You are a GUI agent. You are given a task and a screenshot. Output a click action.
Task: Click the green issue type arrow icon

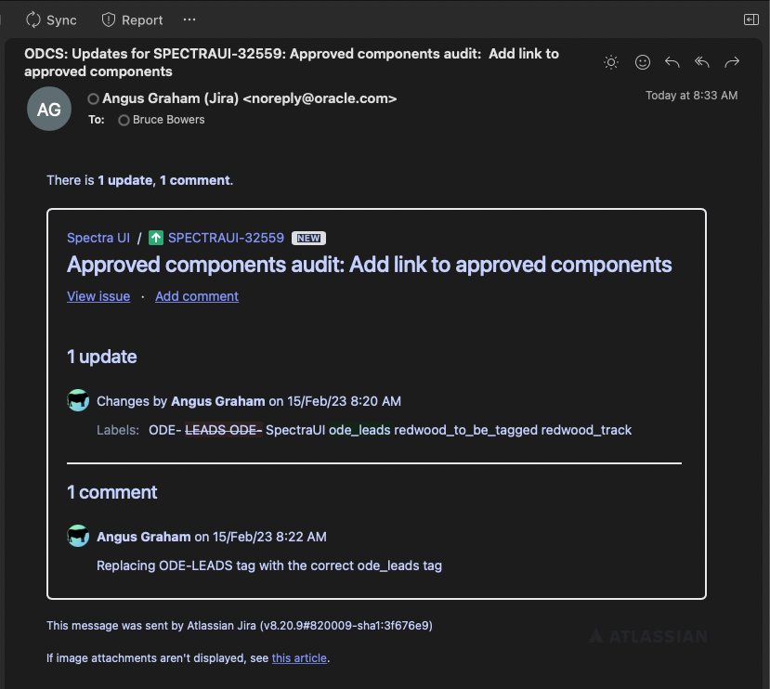(x=156, y=239)
